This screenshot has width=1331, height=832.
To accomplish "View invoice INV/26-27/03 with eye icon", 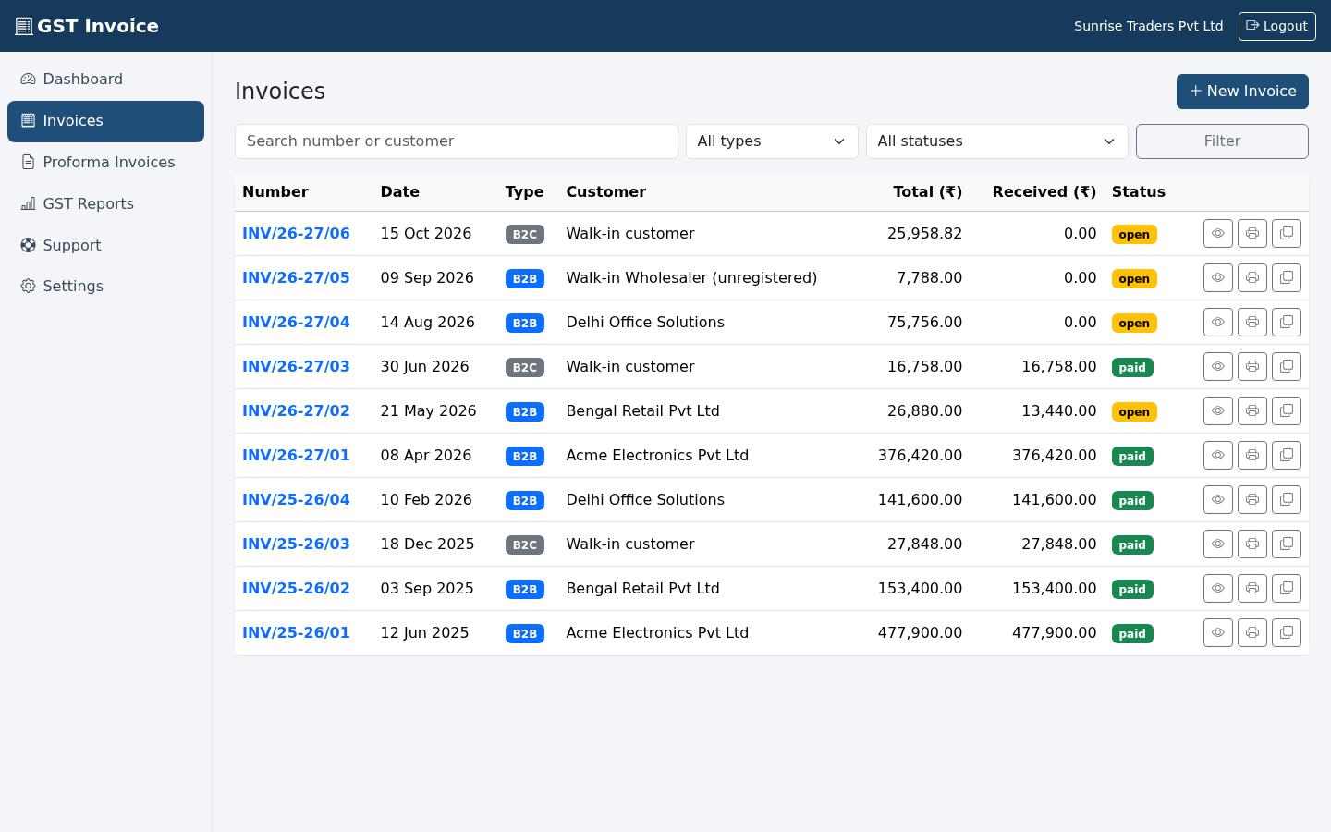I will click(1218, 367).
